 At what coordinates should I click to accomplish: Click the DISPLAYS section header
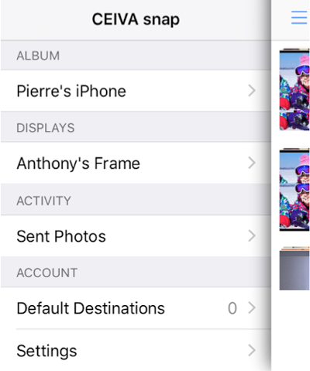46,128
